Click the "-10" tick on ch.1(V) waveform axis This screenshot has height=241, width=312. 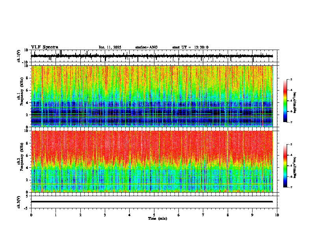click(x=26, y=62)
